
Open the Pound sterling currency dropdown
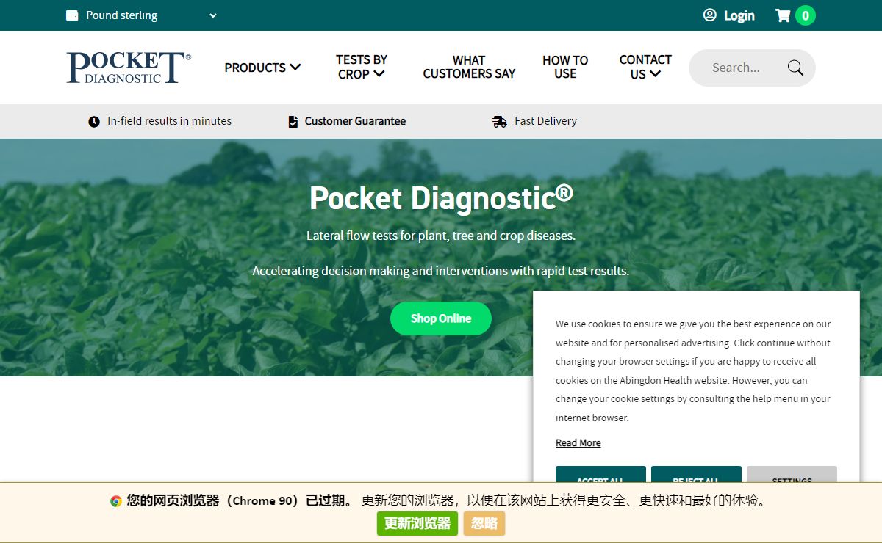tap(142, 15)
